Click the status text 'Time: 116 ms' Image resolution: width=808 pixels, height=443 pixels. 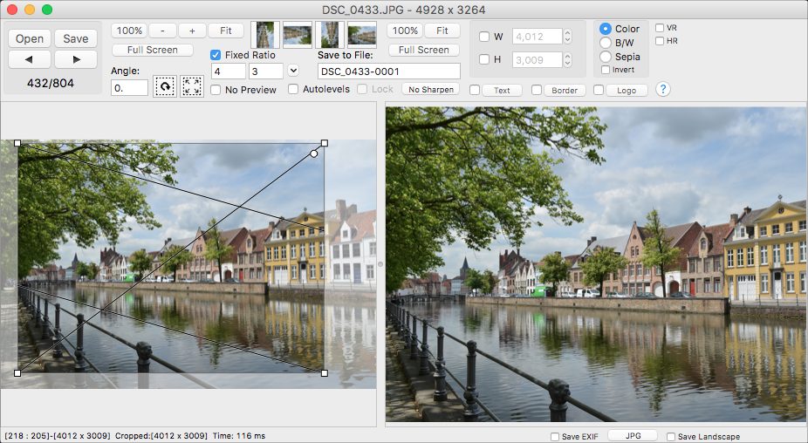tap(238, 436)
